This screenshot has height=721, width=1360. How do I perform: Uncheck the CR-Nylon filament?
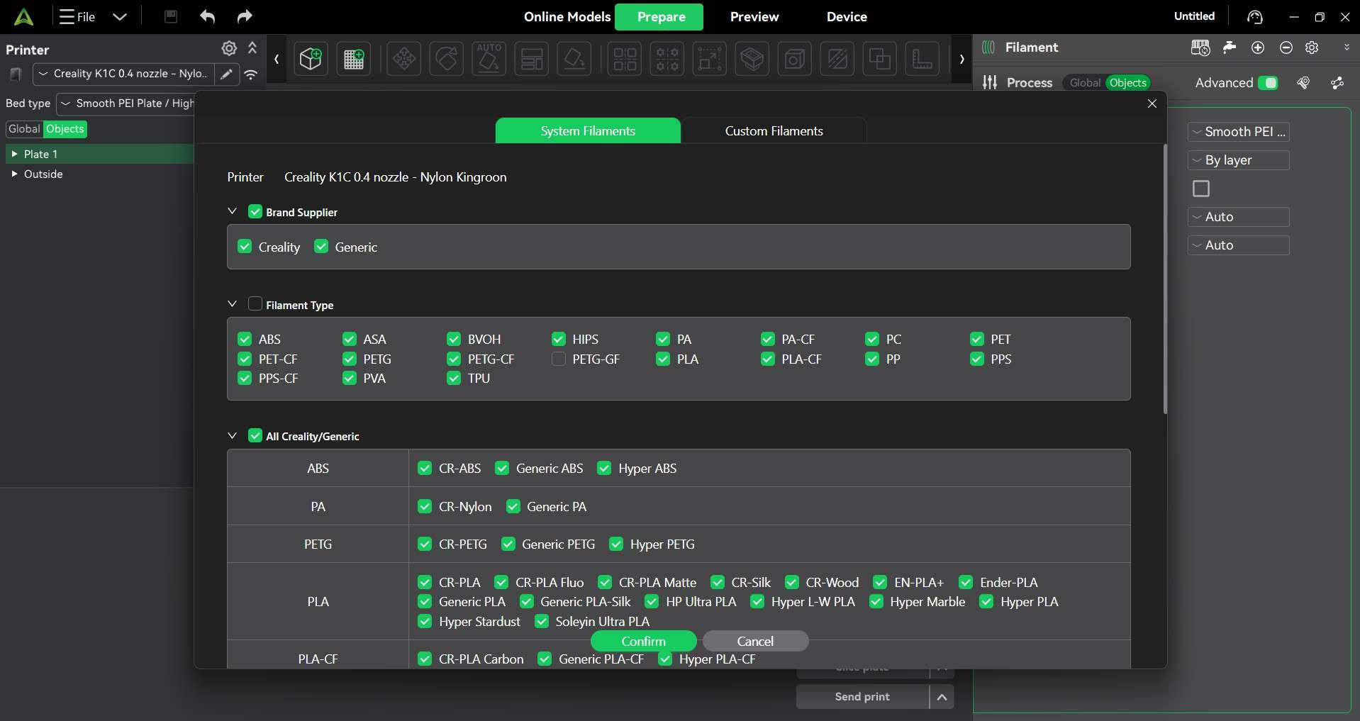[425, 506]
